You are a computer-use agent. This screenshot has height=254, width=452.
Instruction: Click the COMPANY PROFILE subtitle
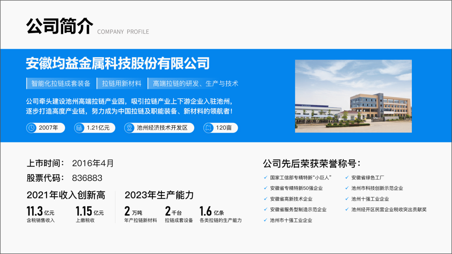tap(123, 32)
